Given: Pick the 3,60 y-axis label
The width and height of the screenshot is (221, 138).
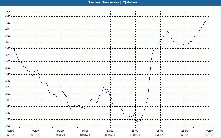Looking at the screenshot, I should [x=8, y=42].
